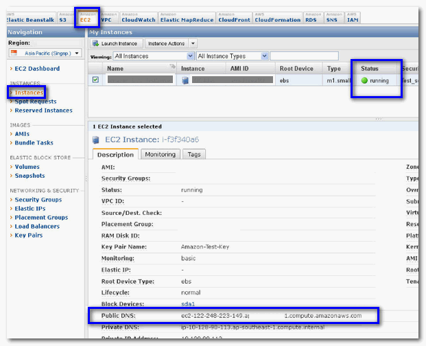This screenshot has width=426, height=346.
Task: Open Load Balancers link
Action: (37, 227)
